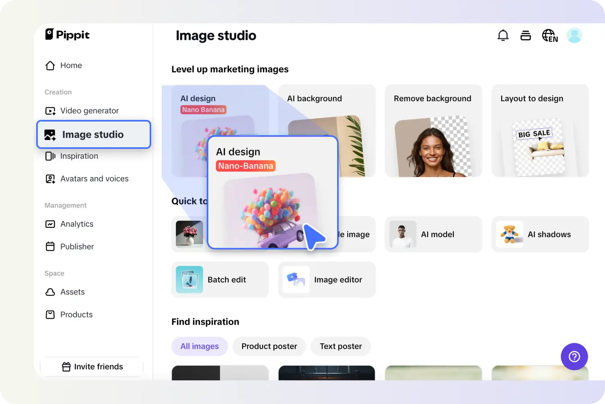Viewport: 605px width, 404px height.
Task: Click the Batch edit tool icon
Action: pyautogui.click(x=189, y=279)
